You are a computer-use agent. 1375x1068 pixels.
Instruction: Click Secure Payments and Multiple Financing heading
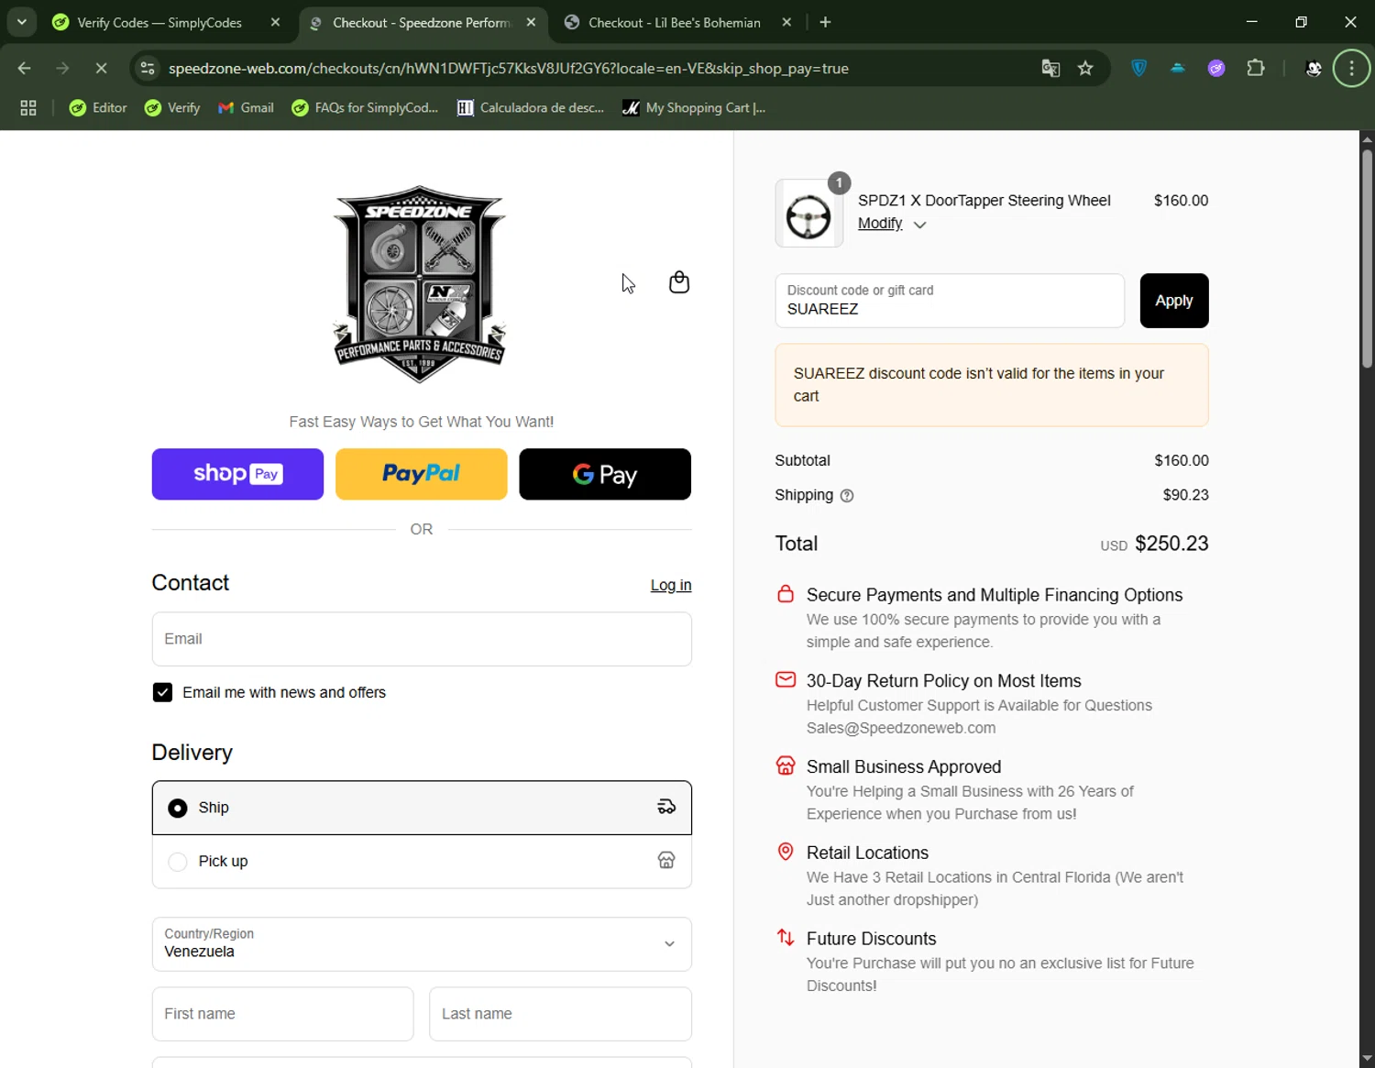click(995, 595)
